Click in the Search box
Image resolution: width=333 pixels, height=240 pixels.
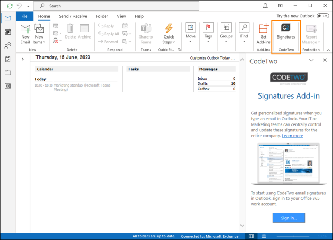point(116,6)
